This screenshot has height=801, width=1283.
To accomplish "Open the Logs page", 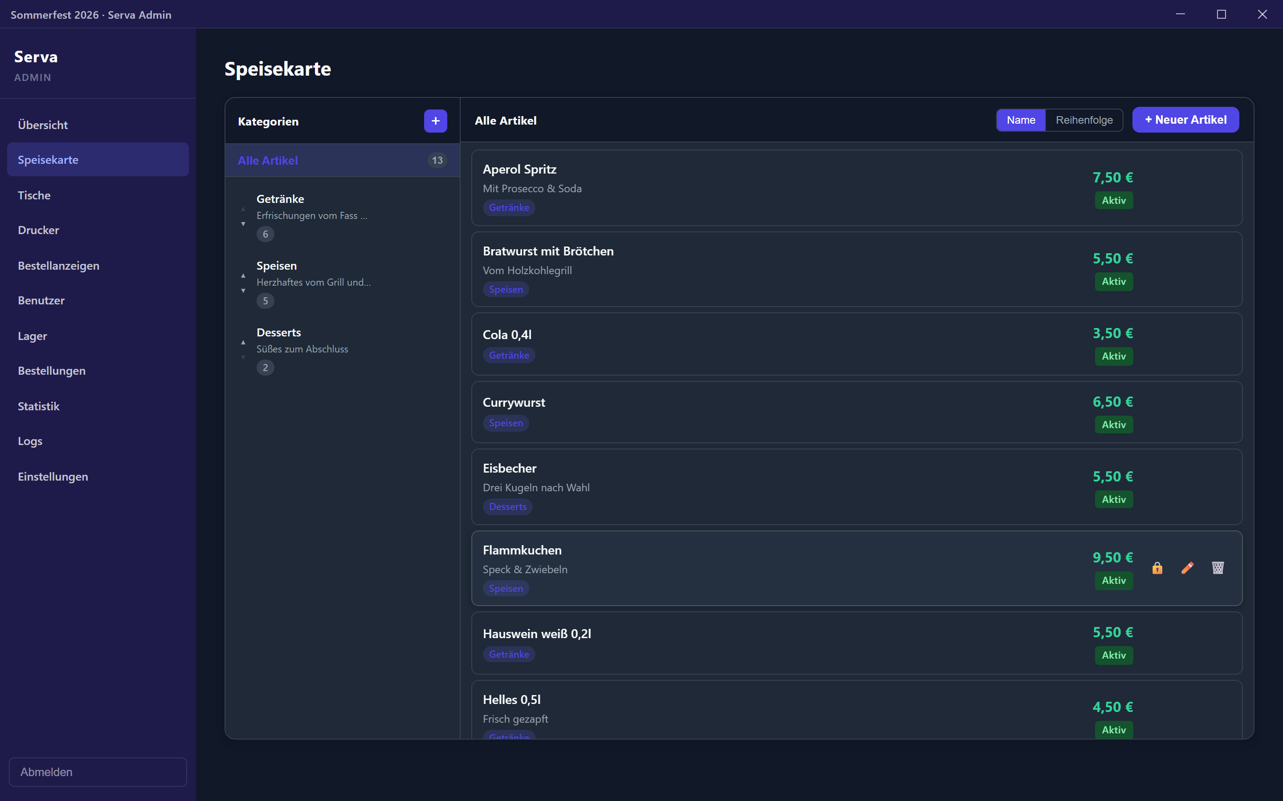I will coord(98,441).
